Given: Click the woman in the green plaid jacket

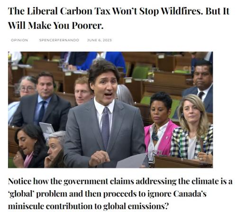Looking at the screenshot, I should (192, 128).
